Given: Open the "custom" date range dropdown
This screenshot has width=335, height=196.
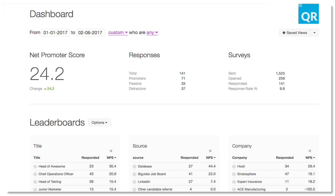Looking at the screenshot, I should click(x=118, y=32).
